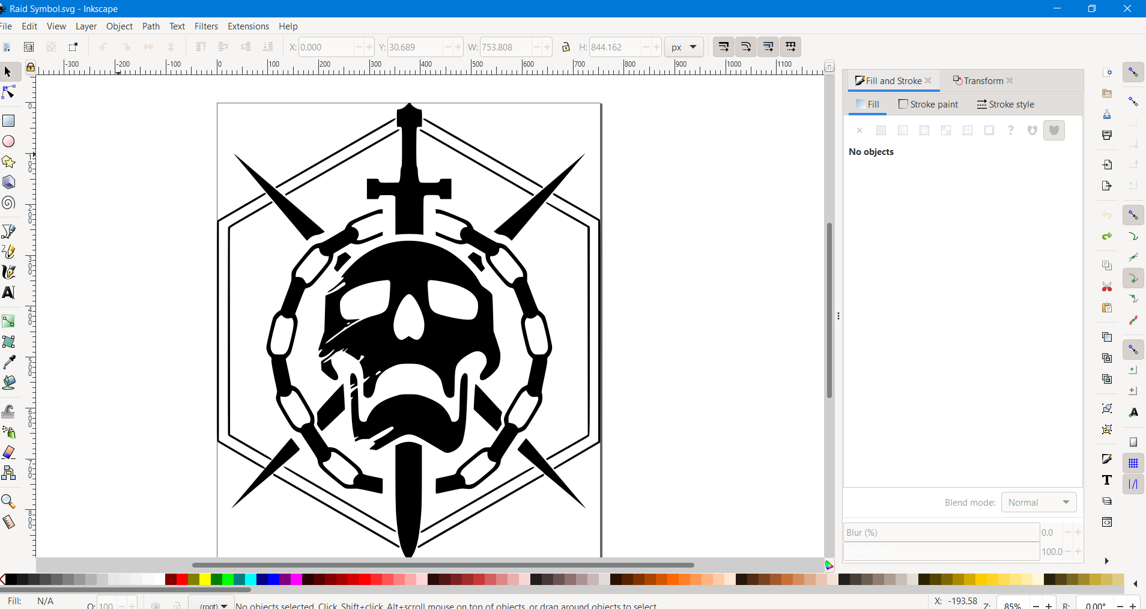
Task: Activate the Text tool
Action: [x=9, y=292]
